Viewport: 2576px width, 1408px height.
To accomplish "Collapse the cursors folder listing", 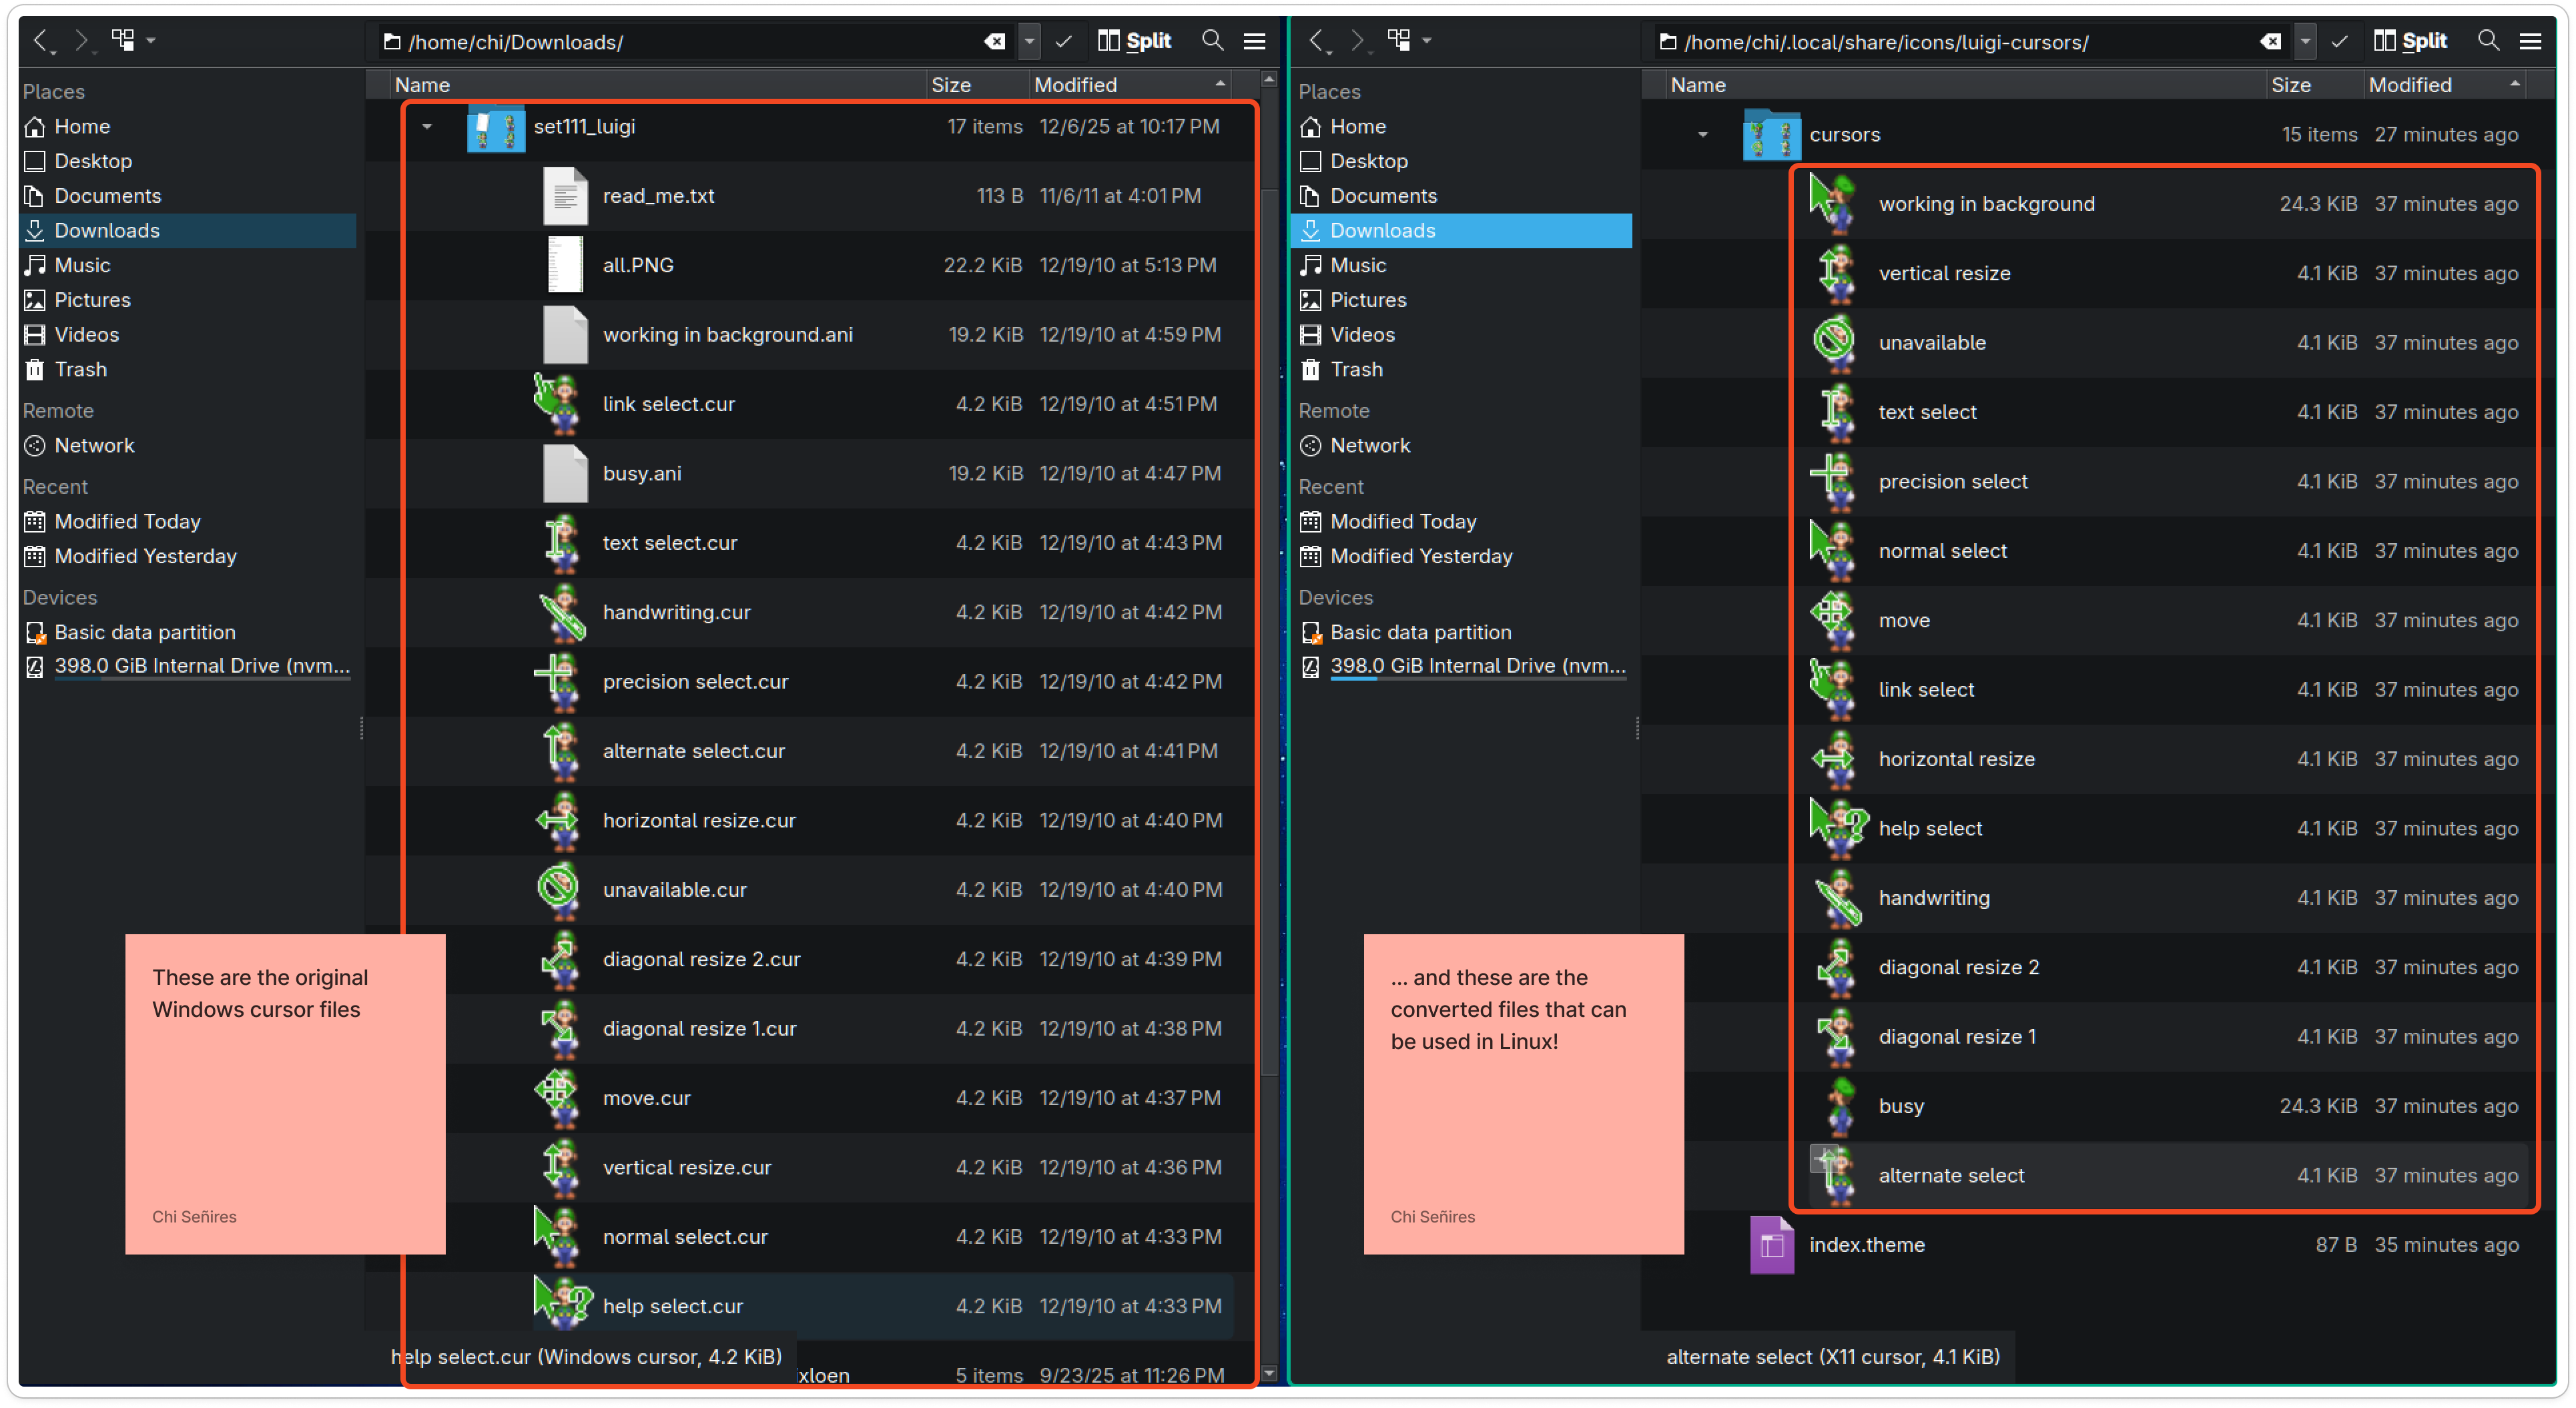I will point(1702,133).
